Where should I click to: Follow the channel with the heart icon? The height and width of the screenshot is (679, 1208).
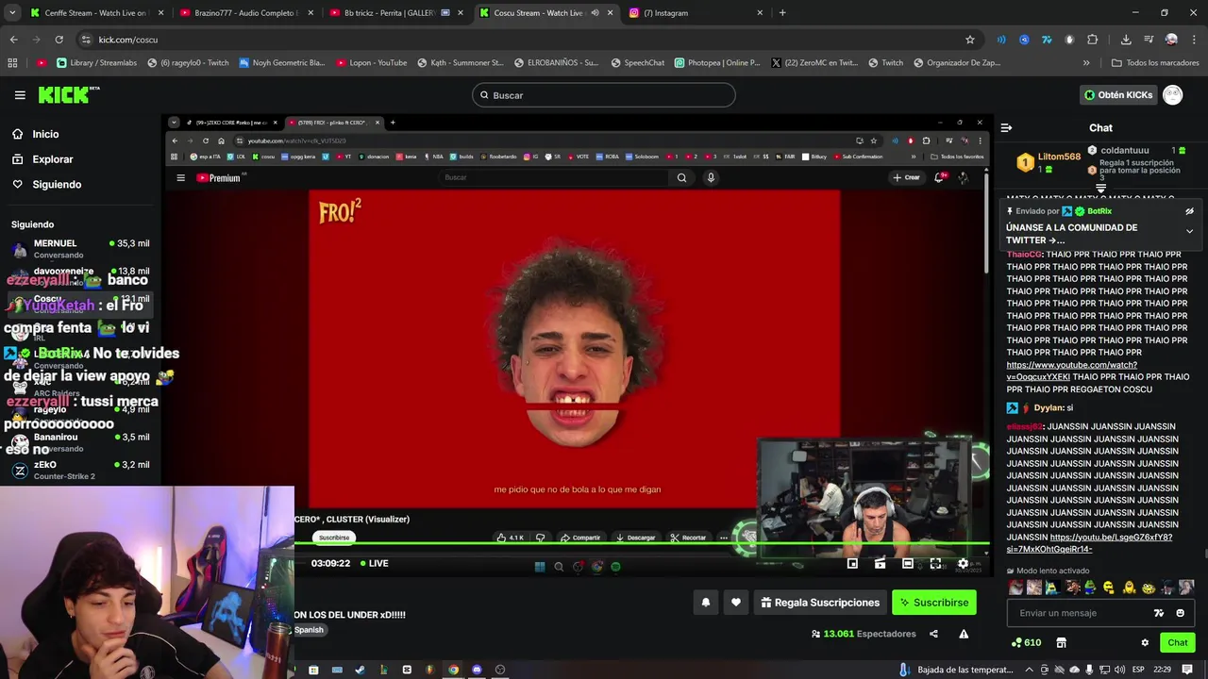736,603
